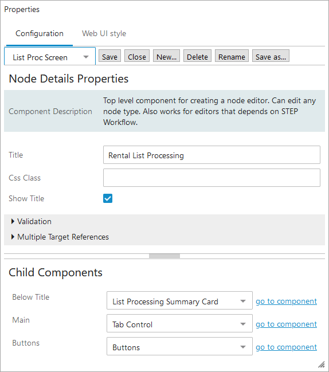The height and width of the screenshot is (372, 329).
Task: Click the Save button
Action: coord(109,56)
